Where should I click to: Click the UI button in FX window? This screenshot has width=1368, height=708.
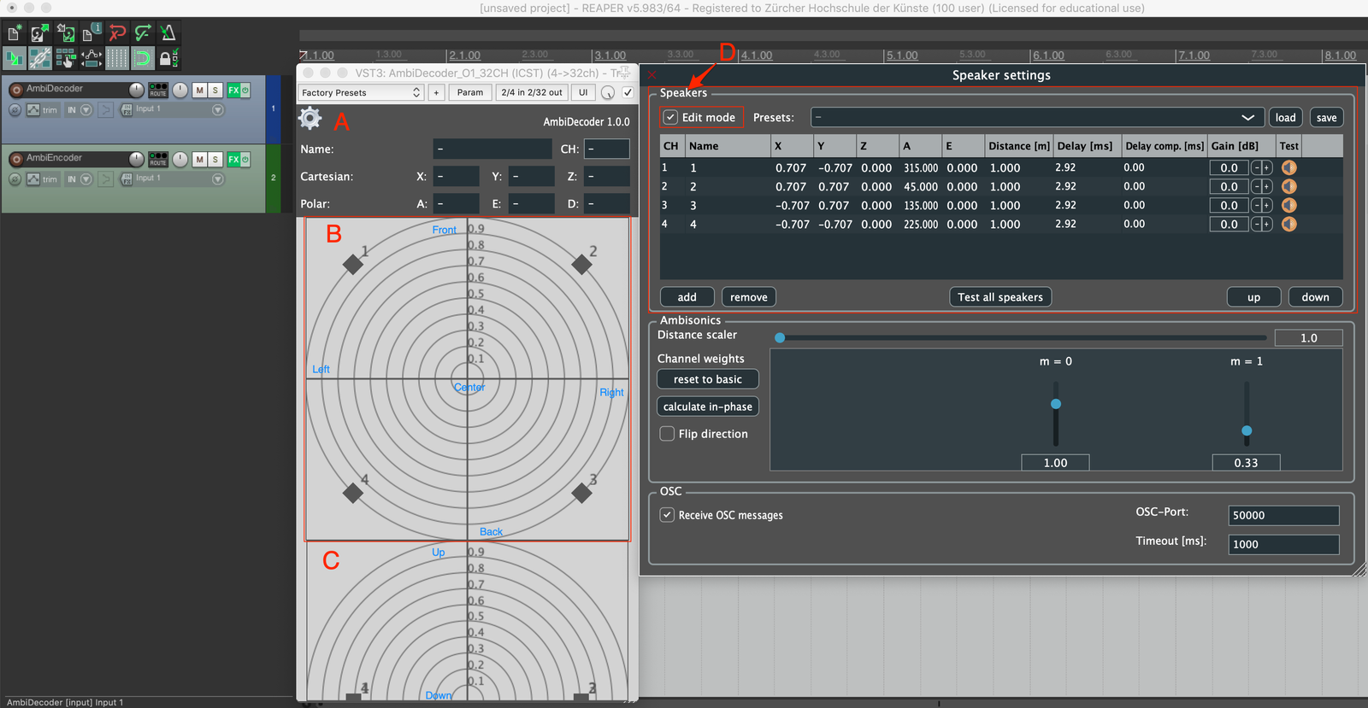(583, 92)
